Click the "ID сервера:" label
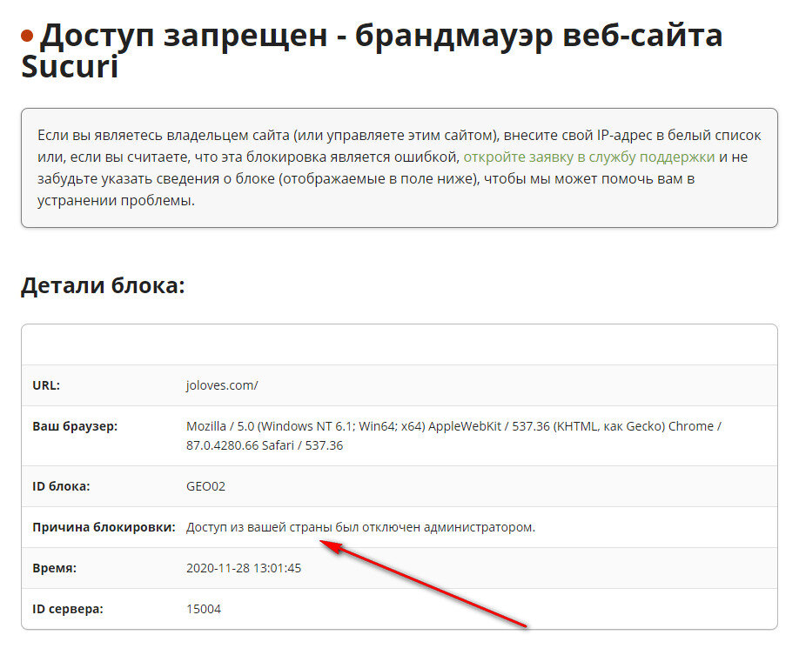The width and height of the screenshot is (799, 655). pyautogui.click(x=68, y=609)
